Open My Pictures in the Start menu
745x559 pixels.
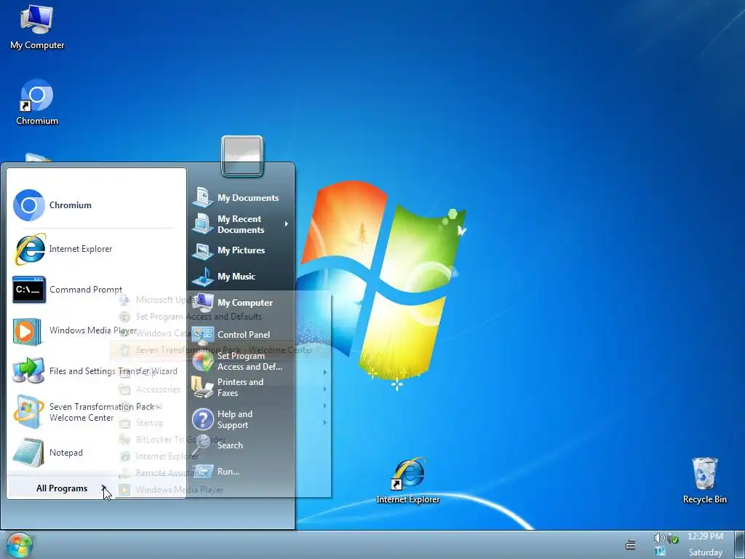point(242,250)
